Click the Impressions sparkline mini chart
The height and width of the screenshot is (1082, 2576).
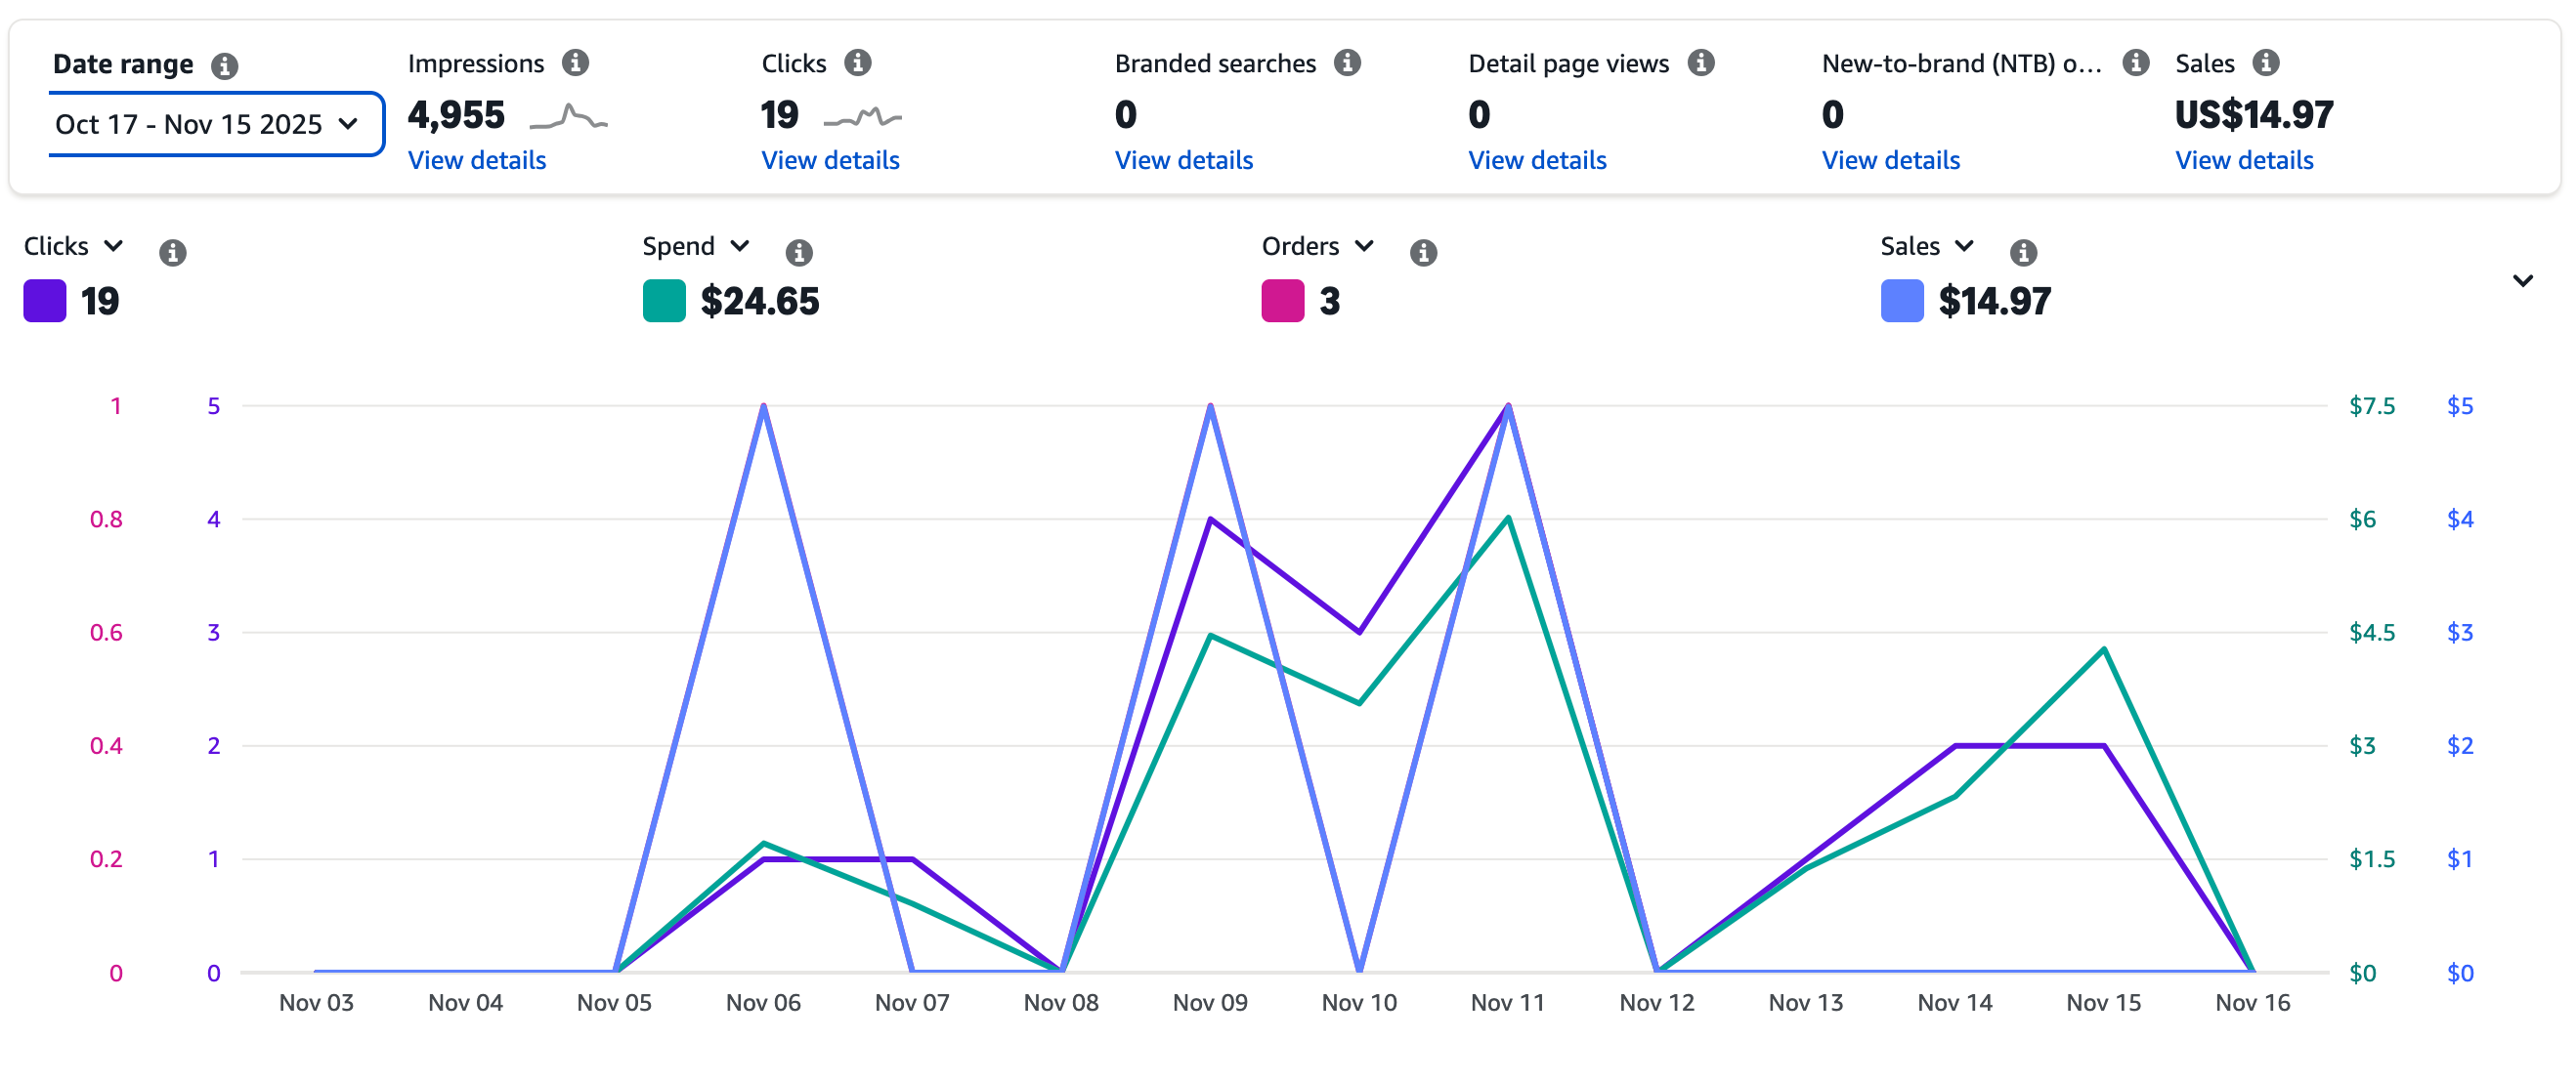click(568, 118)
